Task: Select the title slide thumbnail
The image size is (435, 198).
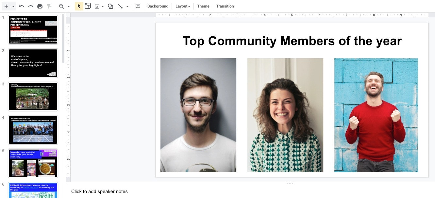Action: pos(33,29)
